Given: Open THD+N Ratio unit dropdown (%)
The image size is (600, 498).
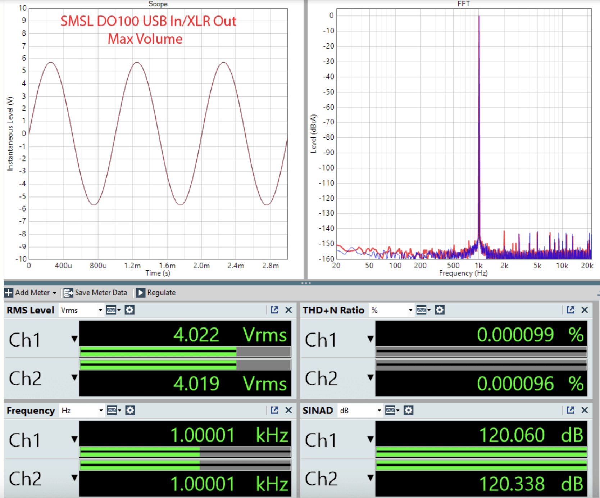Looking at the screenshot, I should coord(392,310).
